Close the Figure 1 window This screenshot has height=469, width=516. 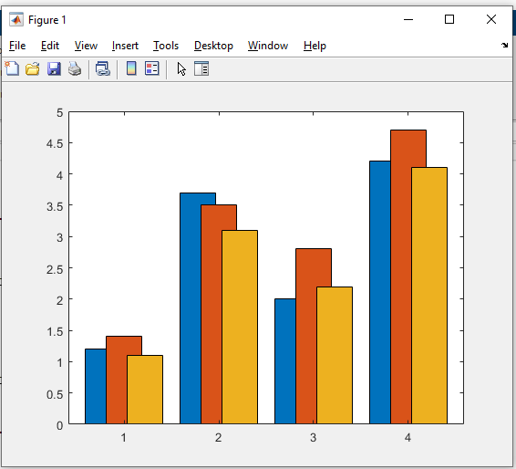tap(491, 19)
